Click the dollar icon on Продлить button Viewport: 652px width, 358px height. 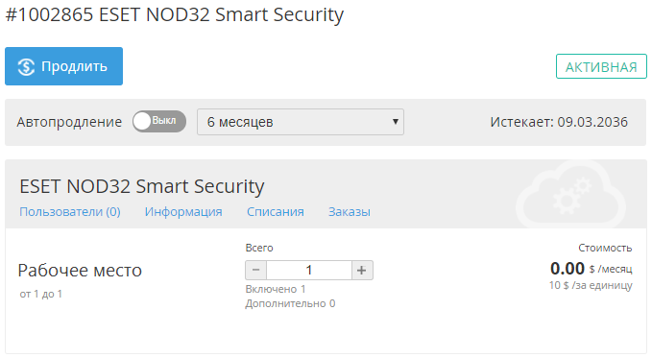pyautogui.click(x=26, y=66)
